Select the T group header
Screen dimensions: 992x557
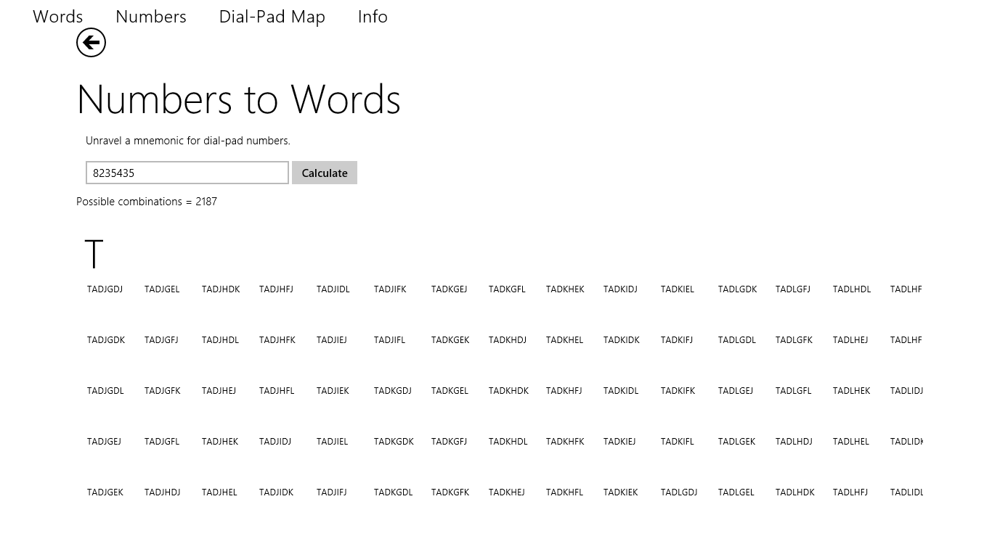coord(94,254)
